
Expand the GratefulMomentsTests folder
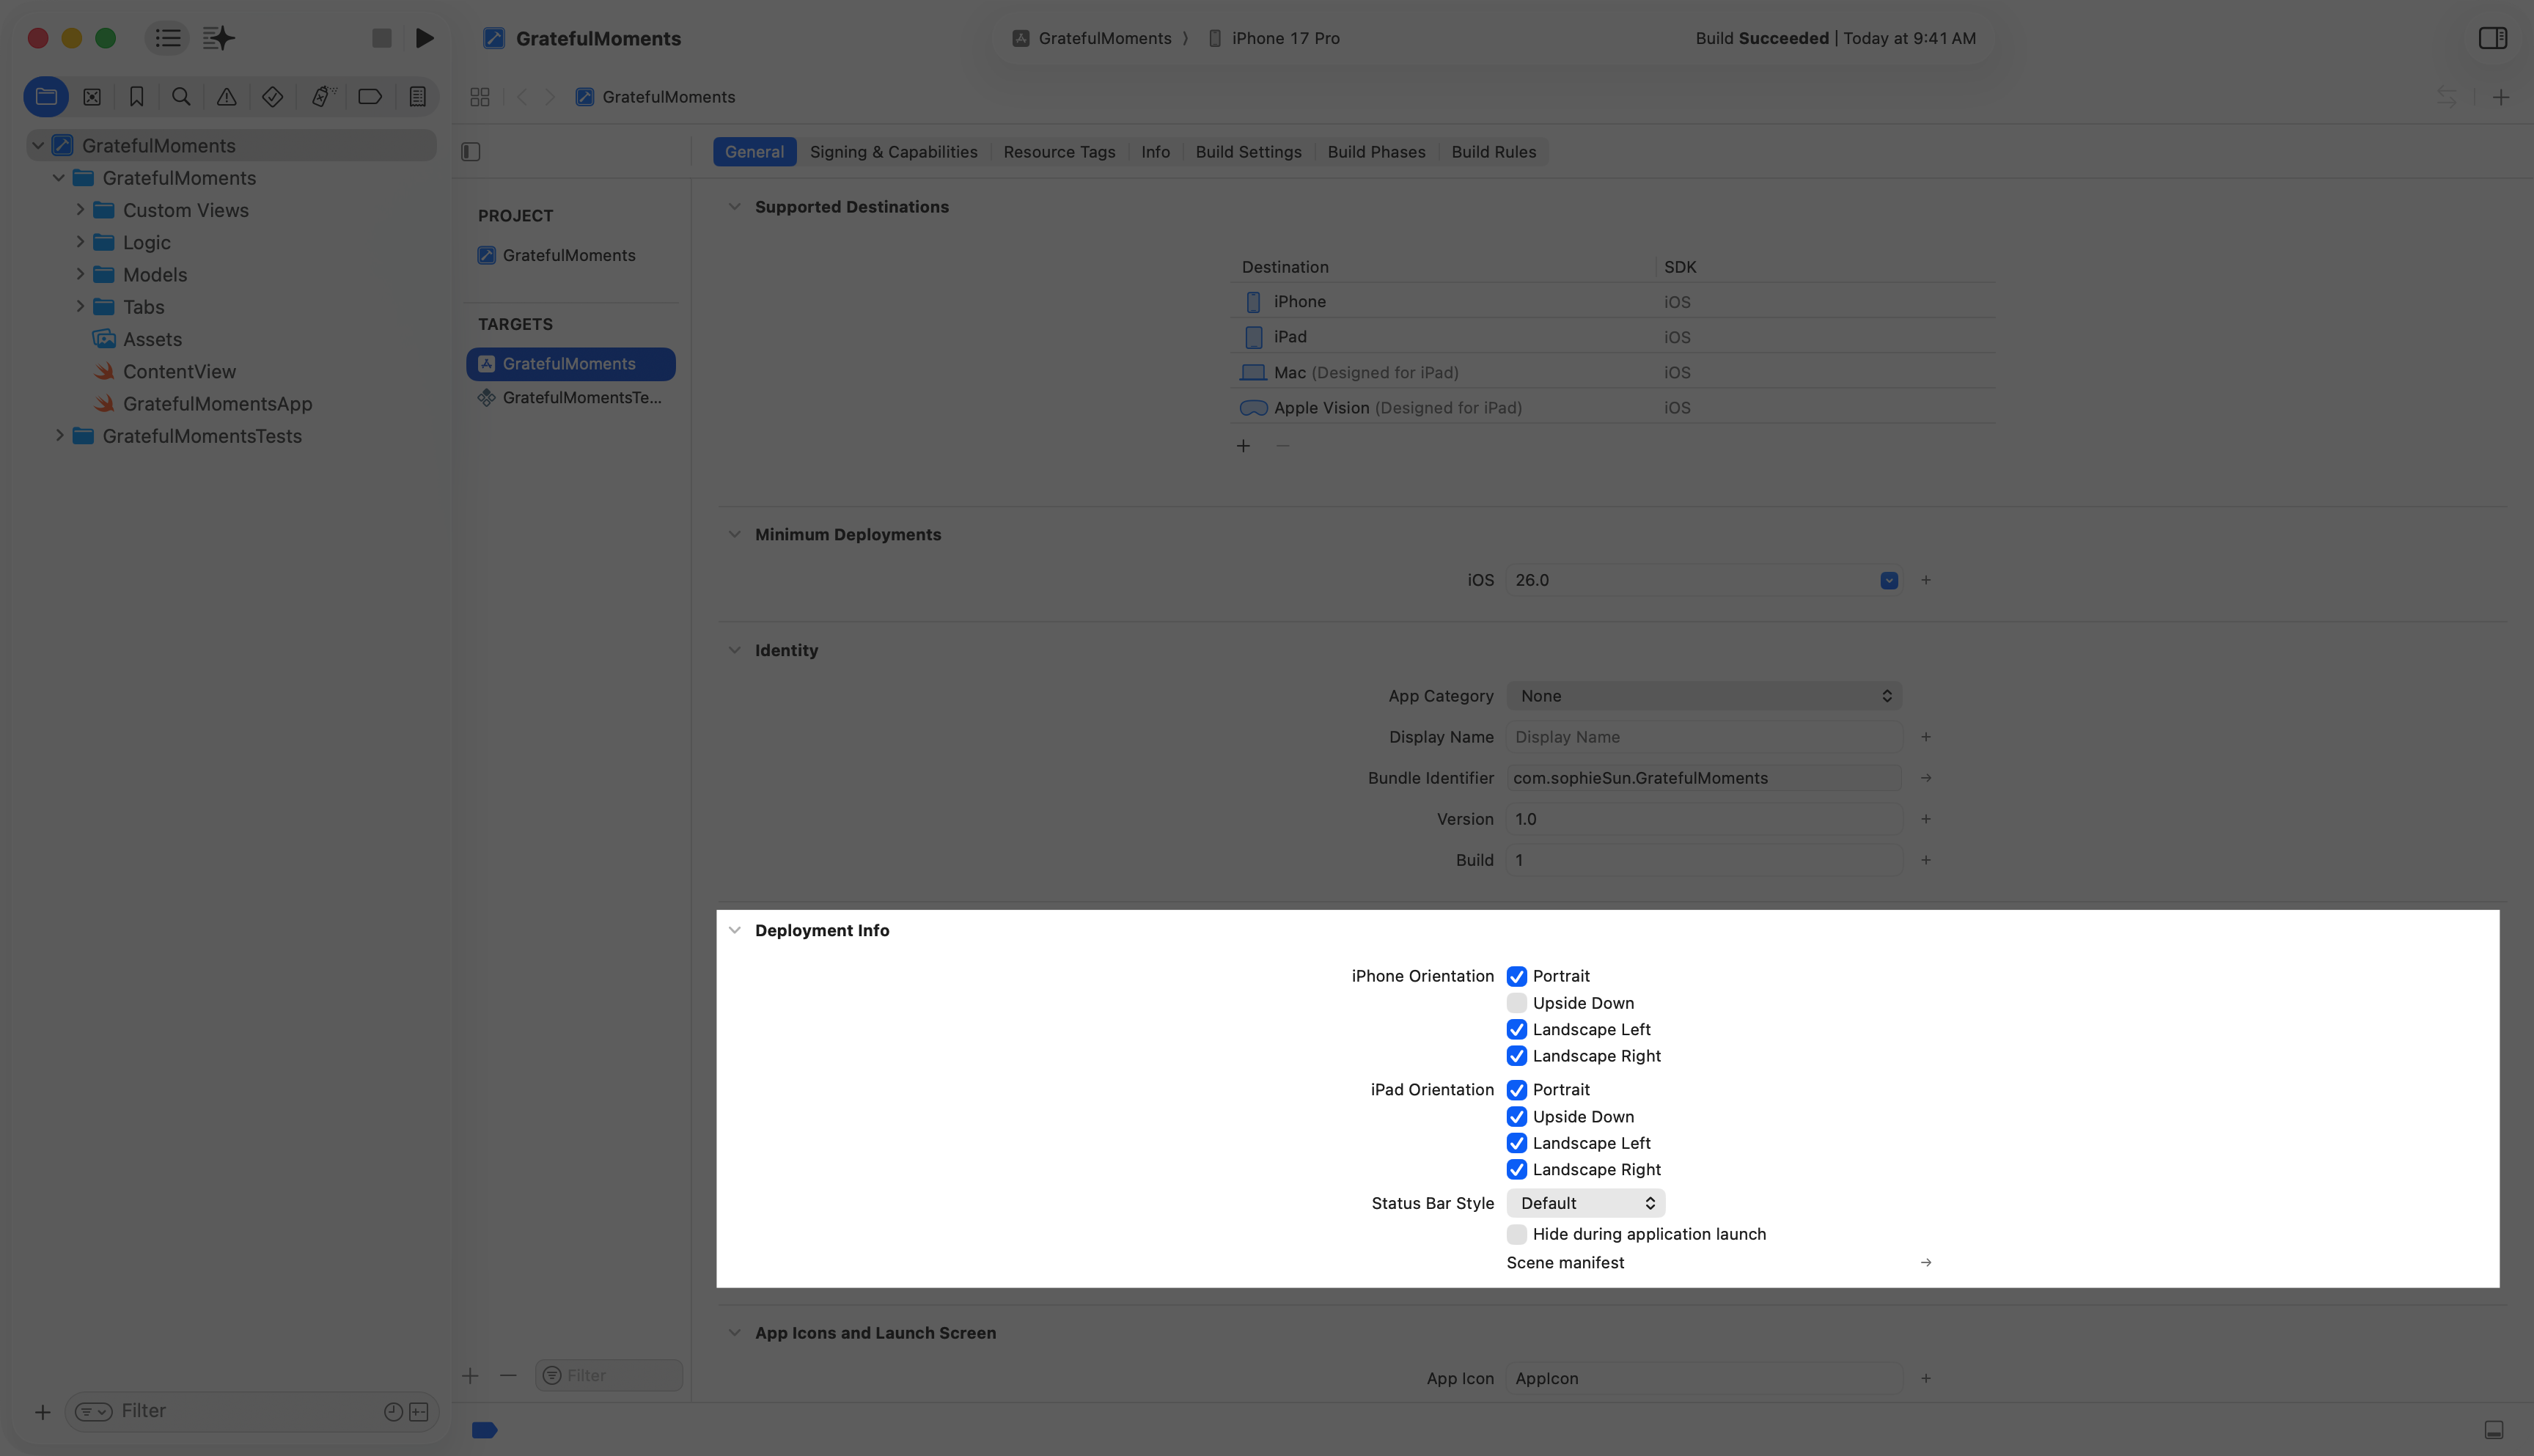[60, 436]
